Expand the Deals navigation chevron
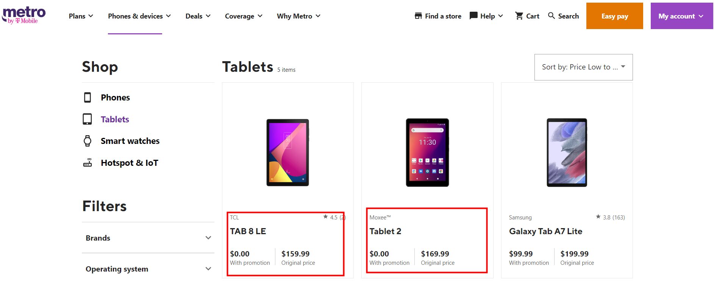 pyautogui.click(x=208, y=16)
